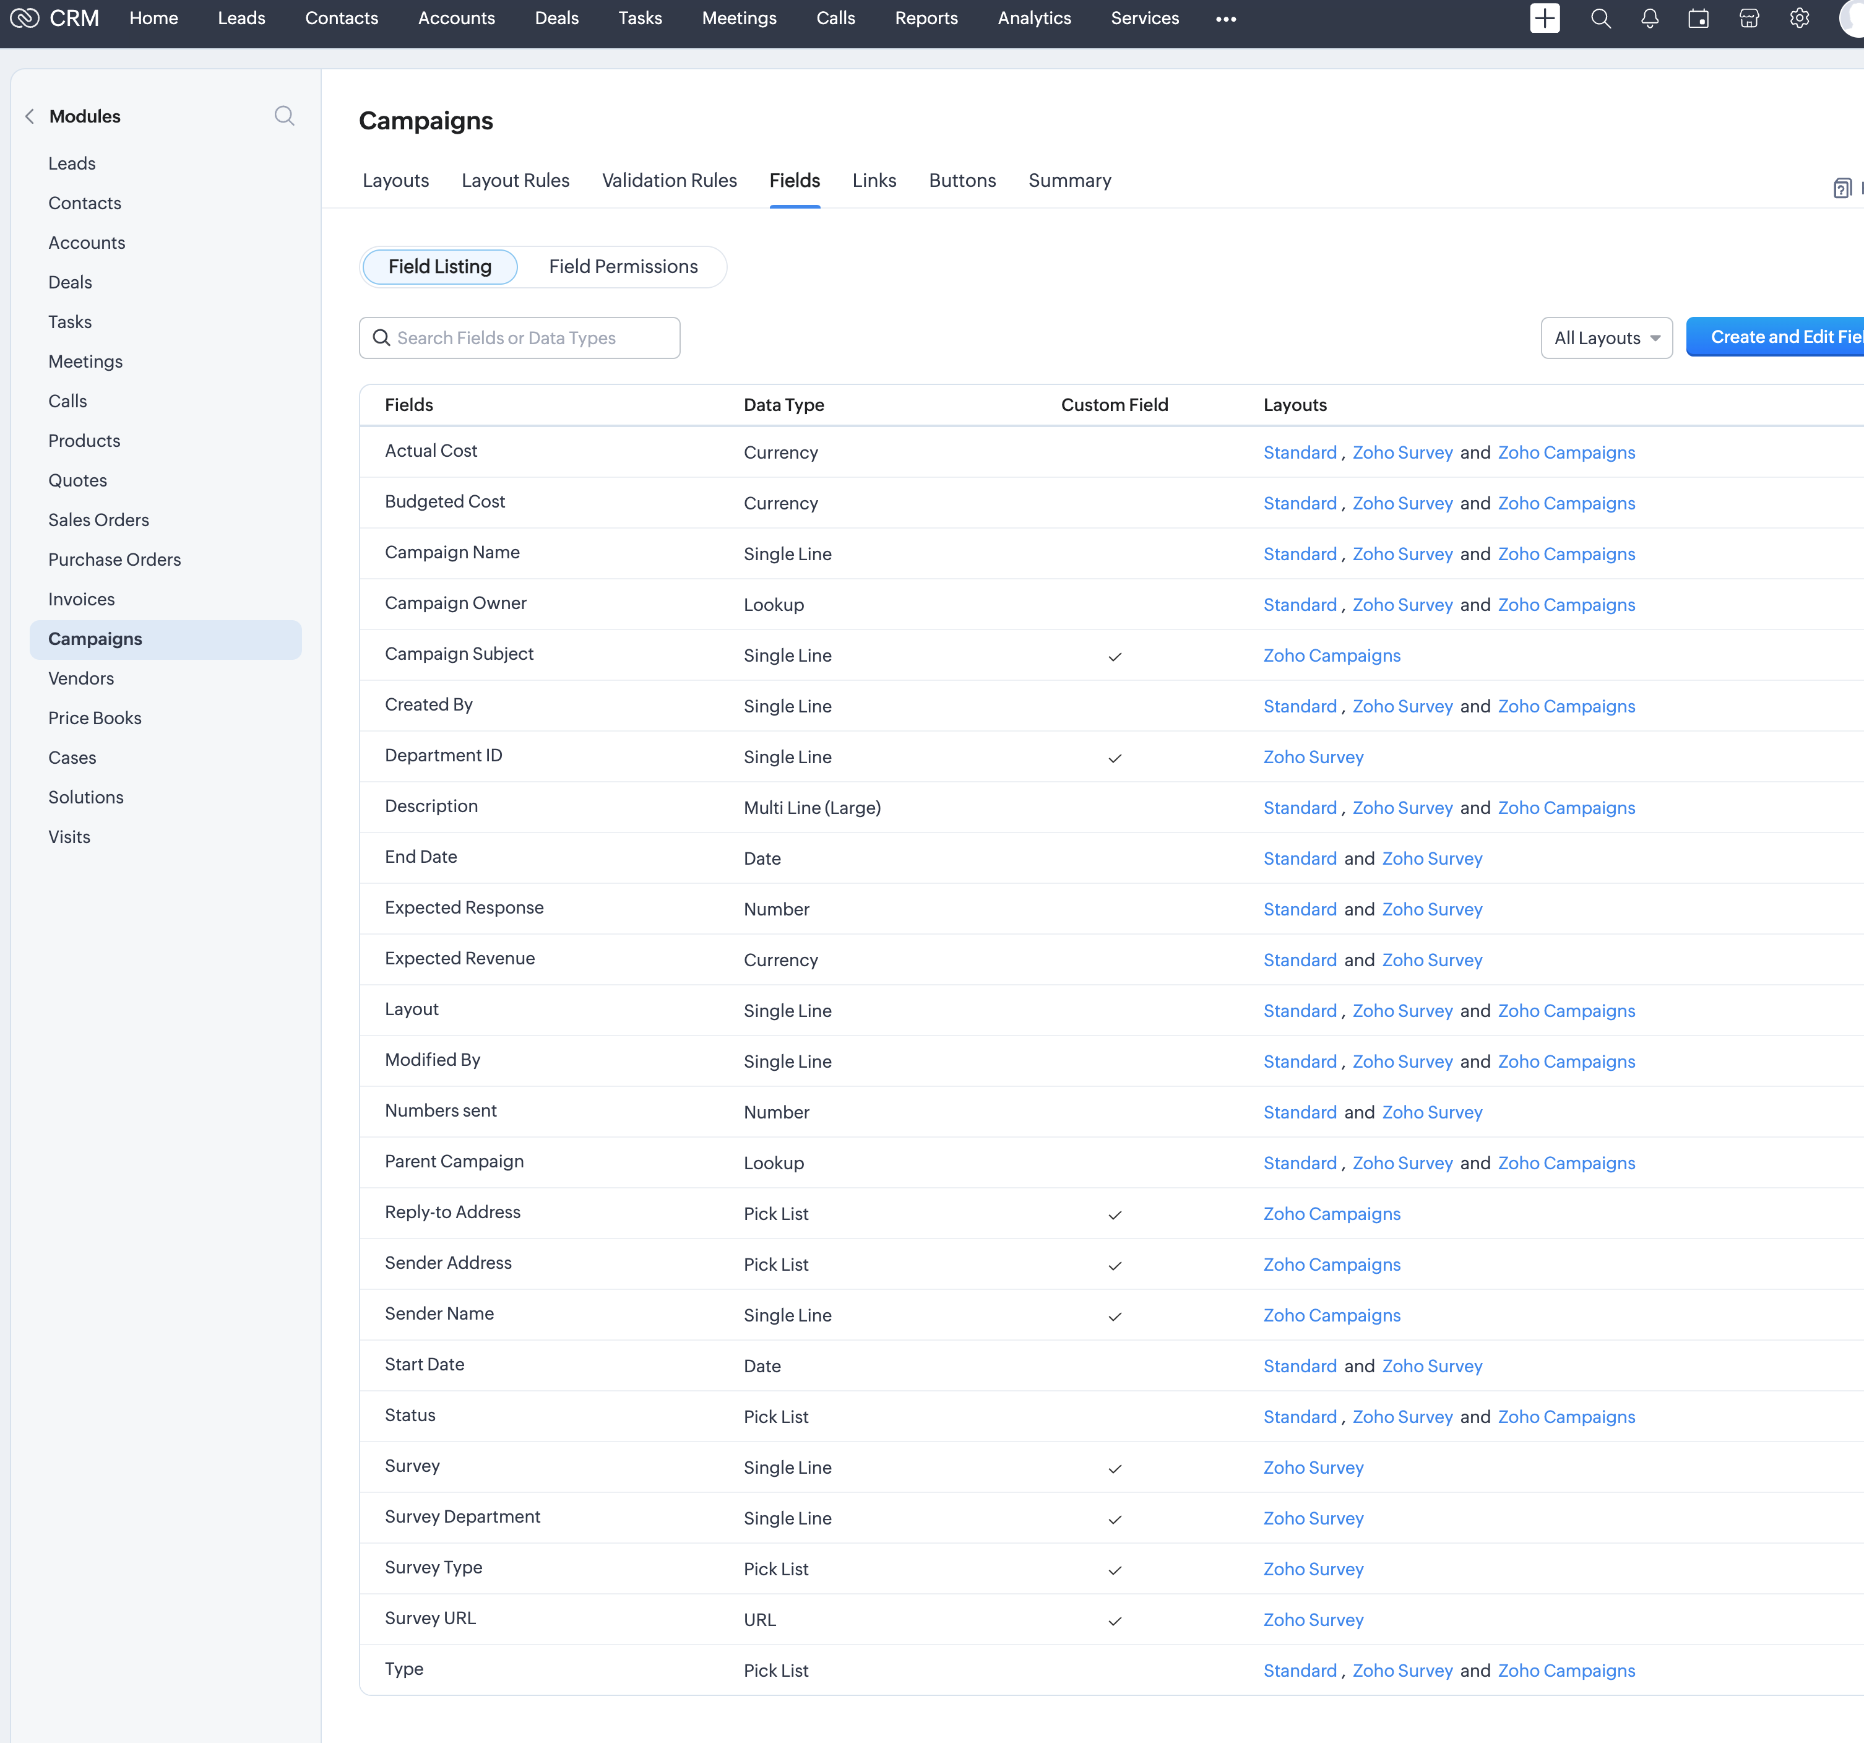
Task: Open the global search magnifier icon
Action: click(x=1600, y=19)
